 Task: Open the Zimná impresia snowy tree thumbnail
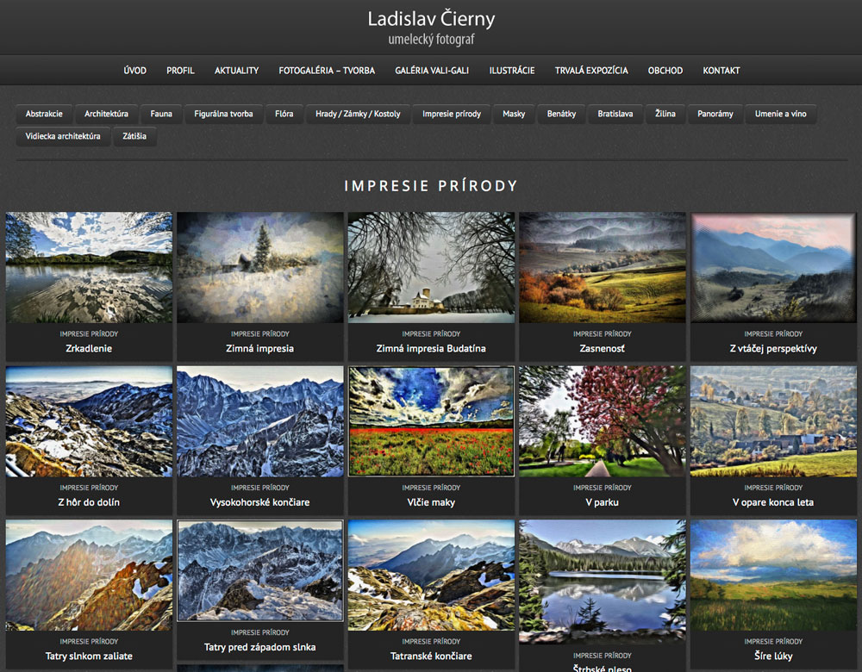tap(260, 268)
